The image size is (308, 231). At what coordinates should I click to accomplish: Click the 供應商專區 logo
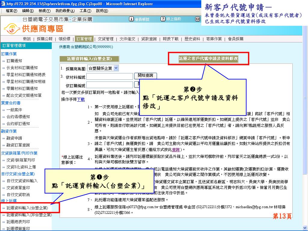pos(34,29)
